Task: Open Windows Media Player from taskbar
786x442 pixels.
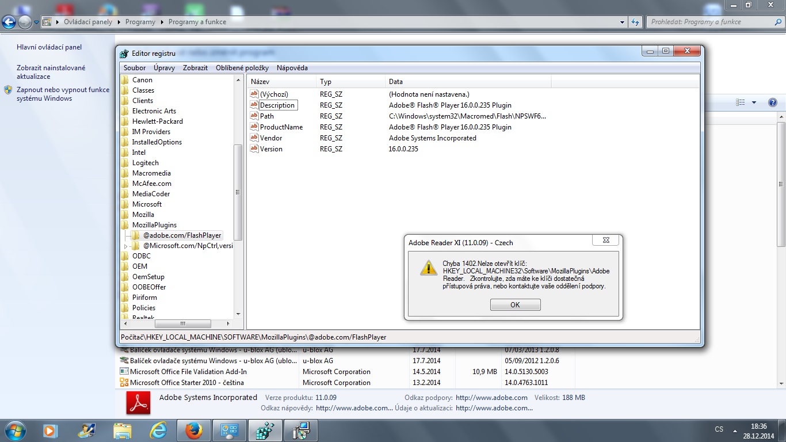Action: click(x=51, y=430)
